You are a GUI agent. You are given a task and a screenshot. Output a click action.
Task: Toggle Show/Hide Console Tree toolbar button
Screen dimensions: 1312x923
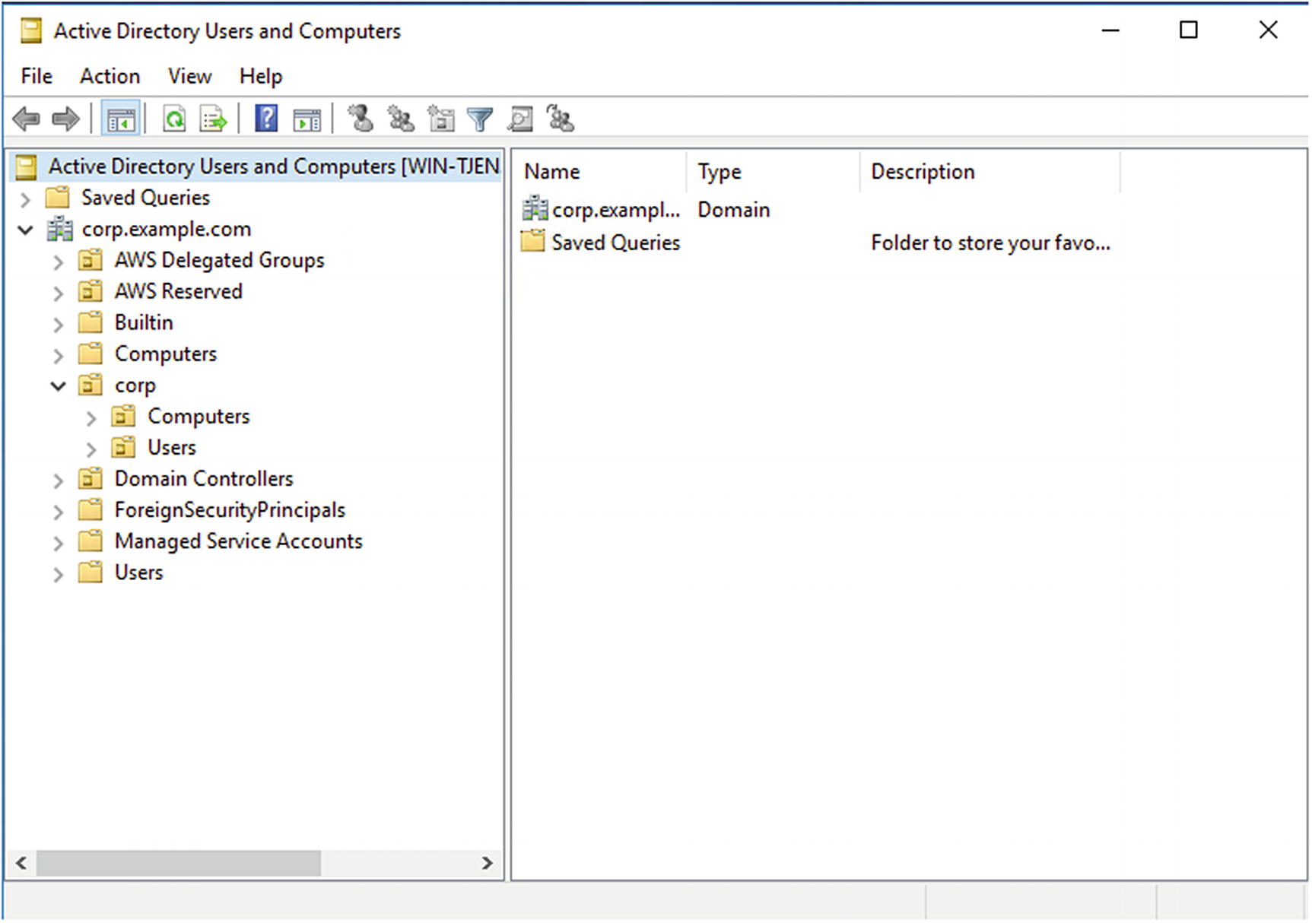pyautogui.click(x=121, y=119)
